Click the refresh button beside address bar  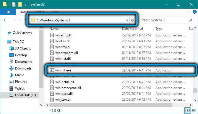coord(132,20)
